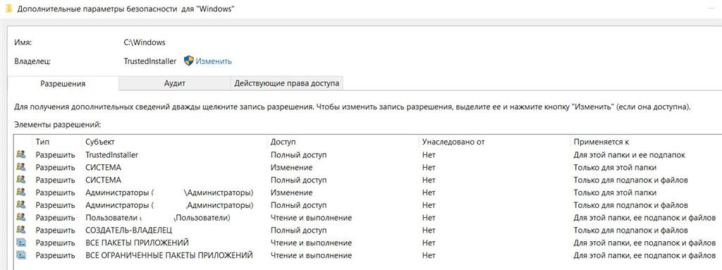Click the ВСЕ ОГРАНИЧЕННЫЕ ПАКЕТЫ ПРИЛОЖЕНИЙ entry icon
Image resolution: width=722 pixels, height=270 pixels.
pos(21,254)
